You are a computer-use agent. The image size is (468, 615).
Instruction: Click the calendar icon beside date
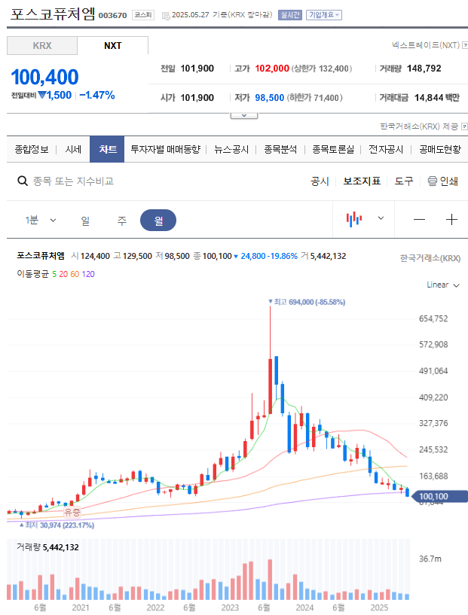click(x=166, y=15)
